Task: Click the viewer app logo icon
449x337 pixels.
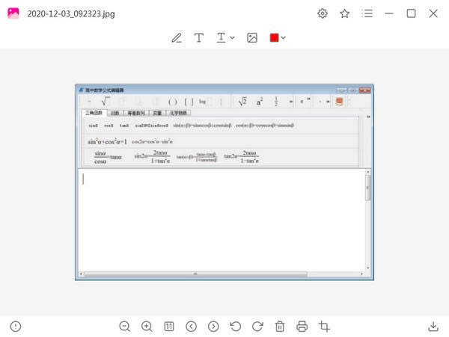Action: 13,13
